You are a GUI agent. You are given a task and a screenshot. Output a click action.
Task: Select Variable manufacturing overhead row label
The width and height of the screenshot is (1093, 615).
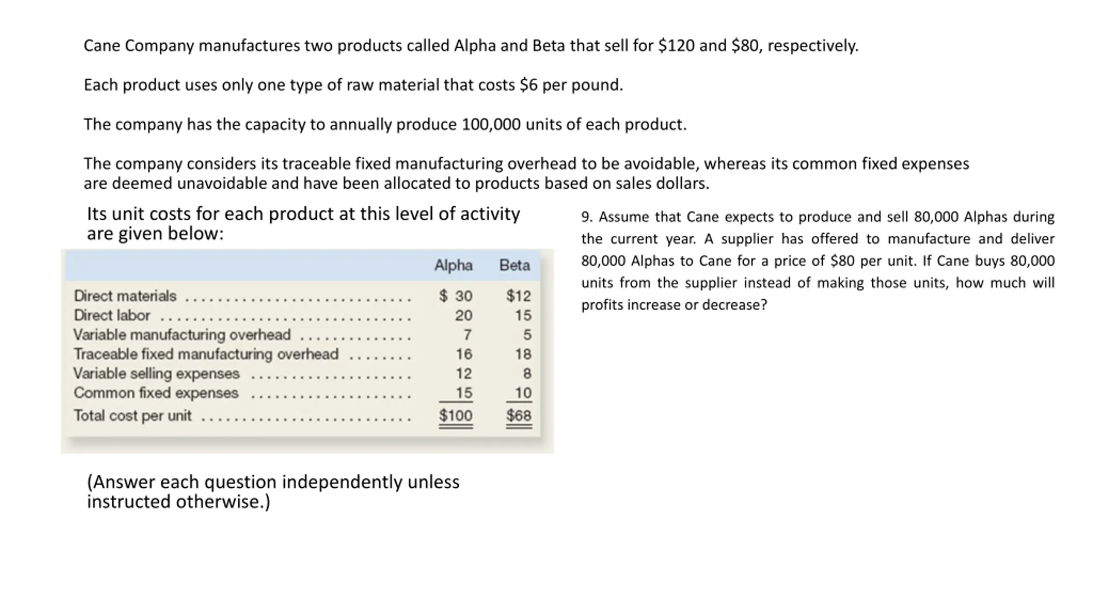tap(182, 334)
